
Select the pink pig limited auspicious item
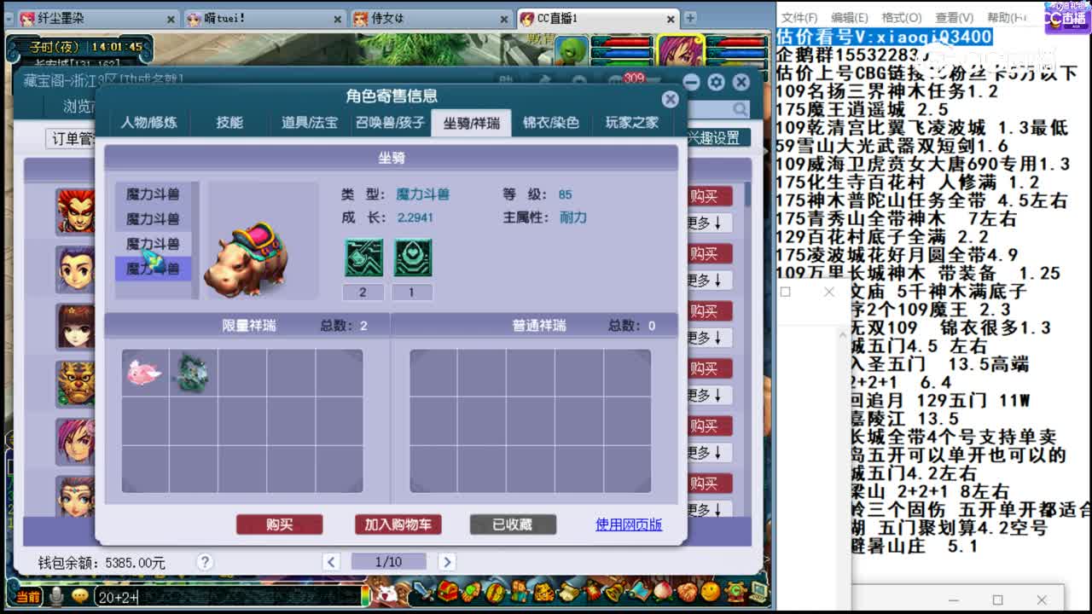point(144,372)
